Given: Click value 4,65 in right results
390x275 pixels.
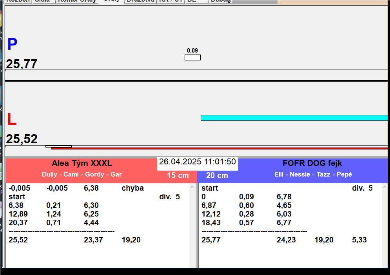Looking at the screenshot, I should [x=284, y=205].
